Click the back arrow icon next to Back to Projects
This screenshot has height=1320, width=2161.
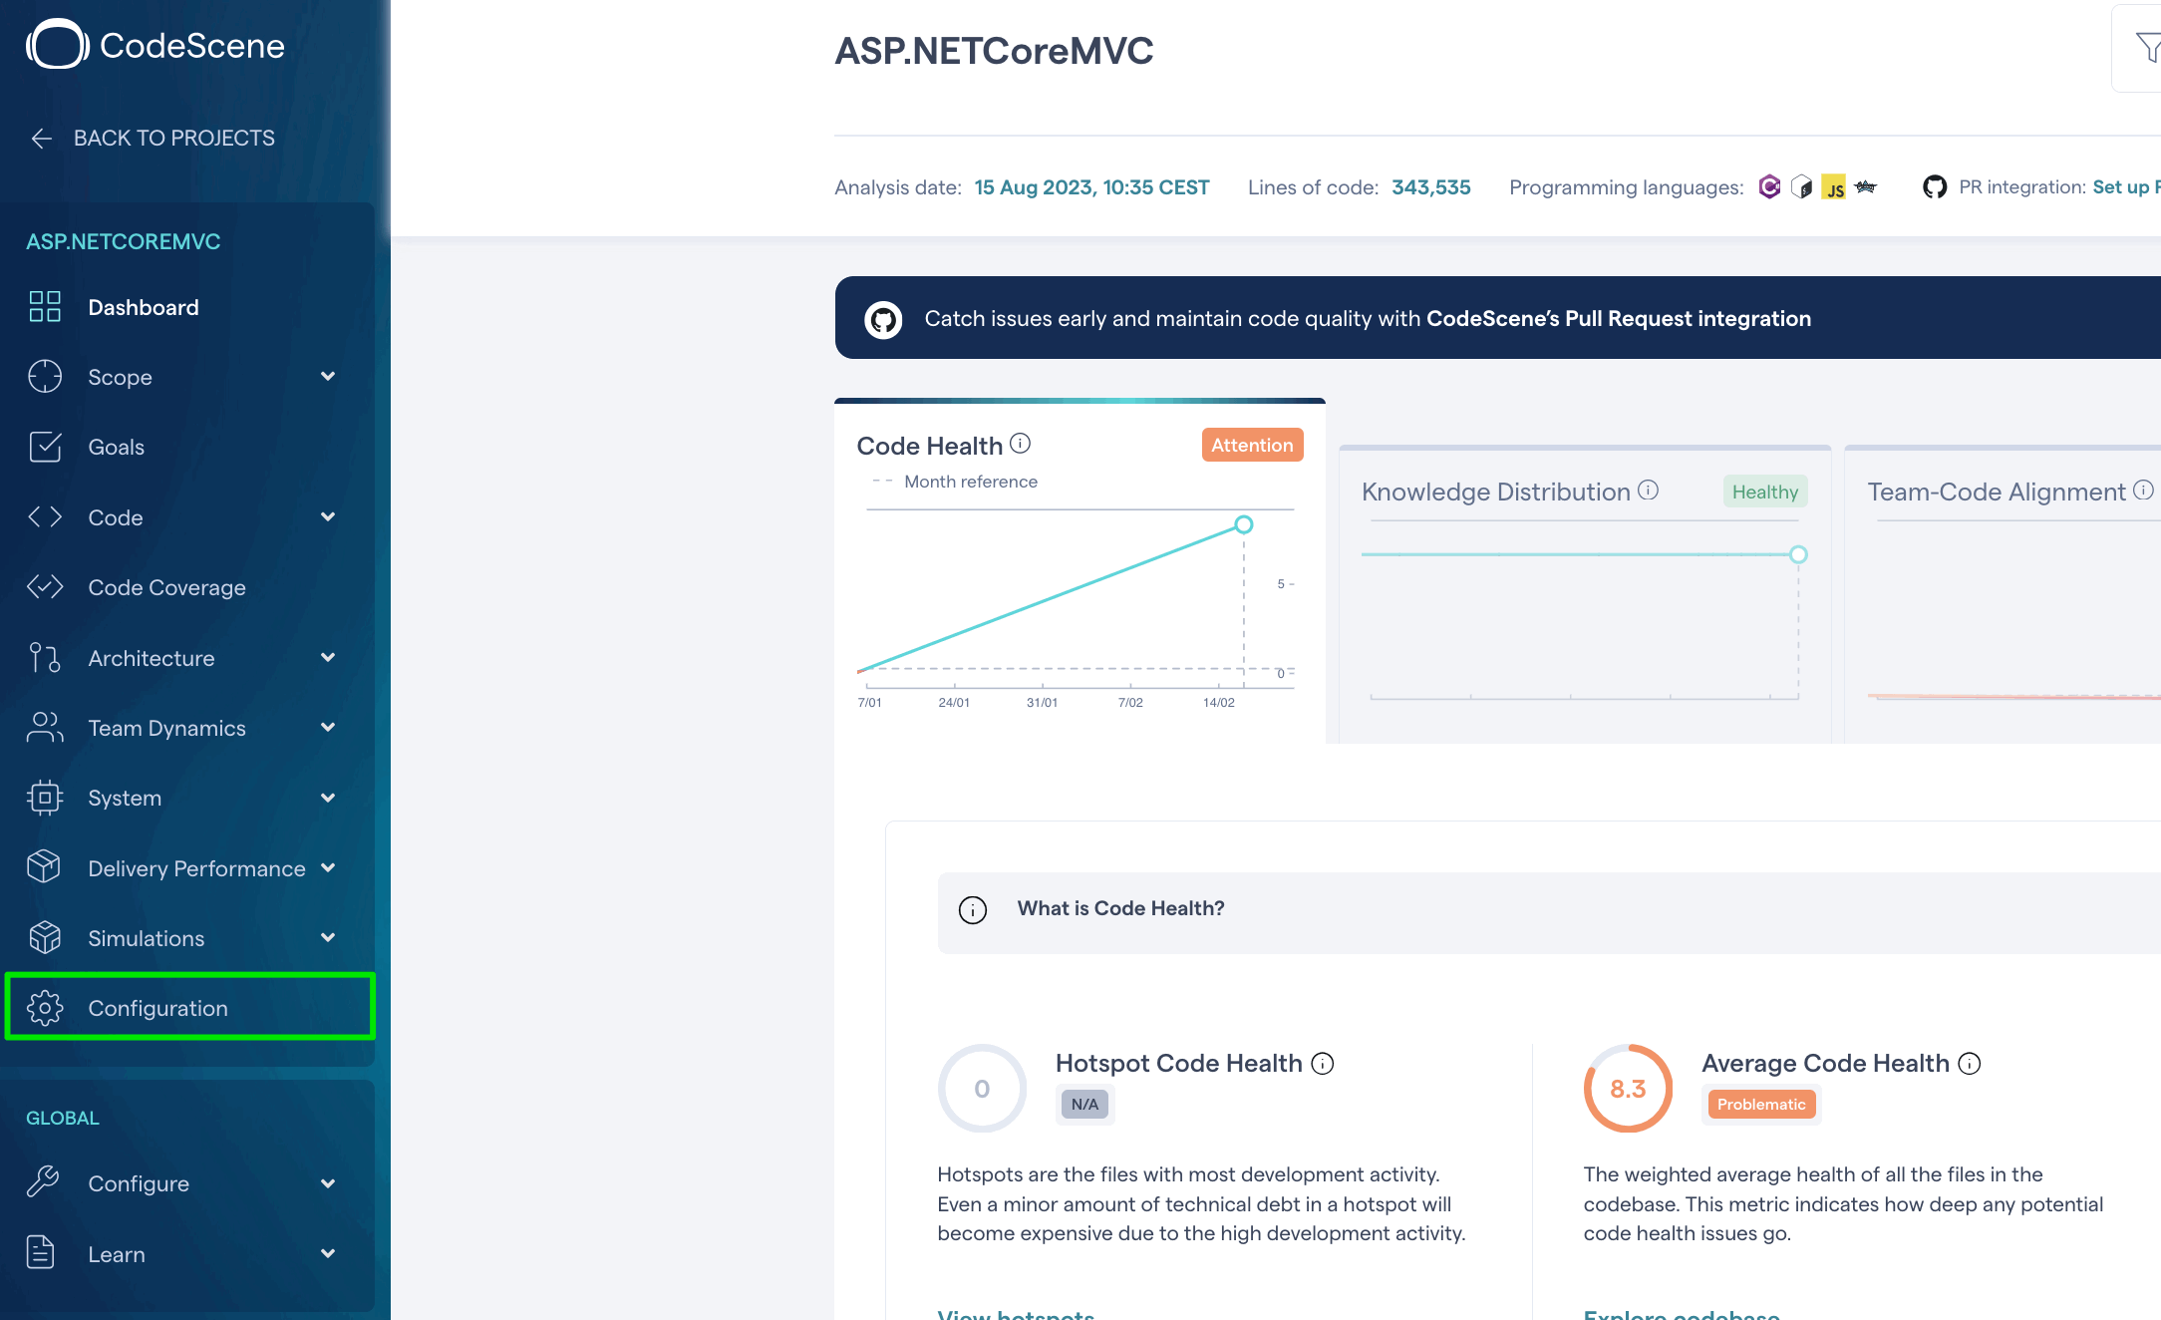pos(41,139)
